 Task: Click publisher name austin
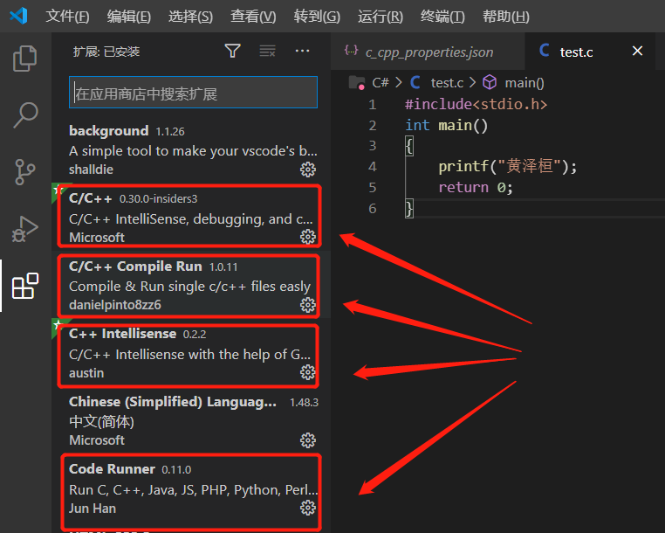tap(86, 373)
